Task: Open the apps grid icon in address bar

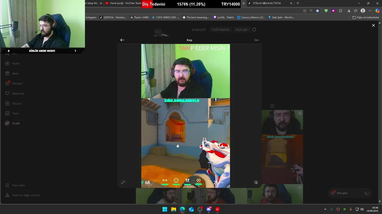Action: 305,11
